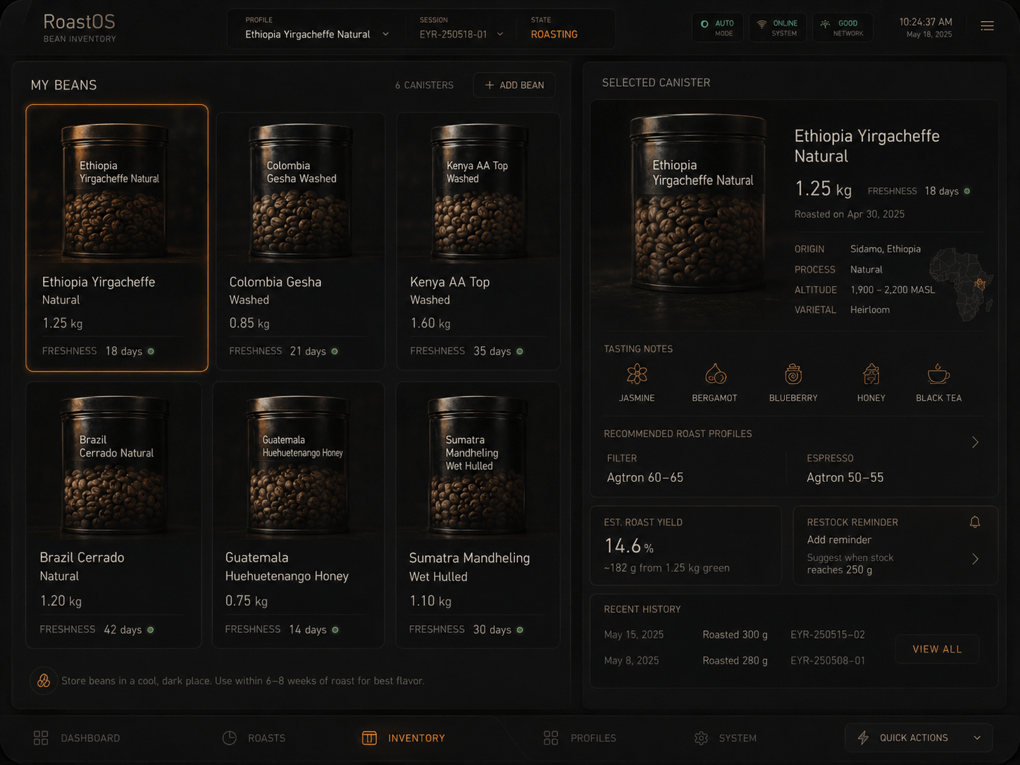The image size is (1020, 765).
Task: Click history session EYR-250515-02
Action: 828,635
